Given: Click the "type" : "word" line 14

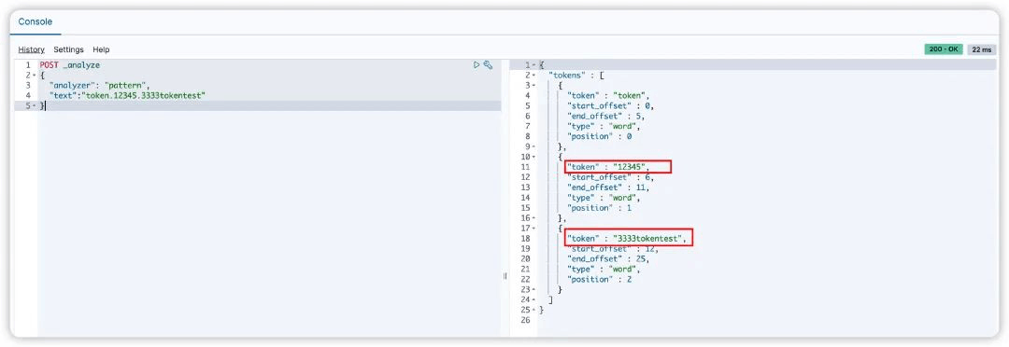Looking at the screenshot, I should 604,197.
